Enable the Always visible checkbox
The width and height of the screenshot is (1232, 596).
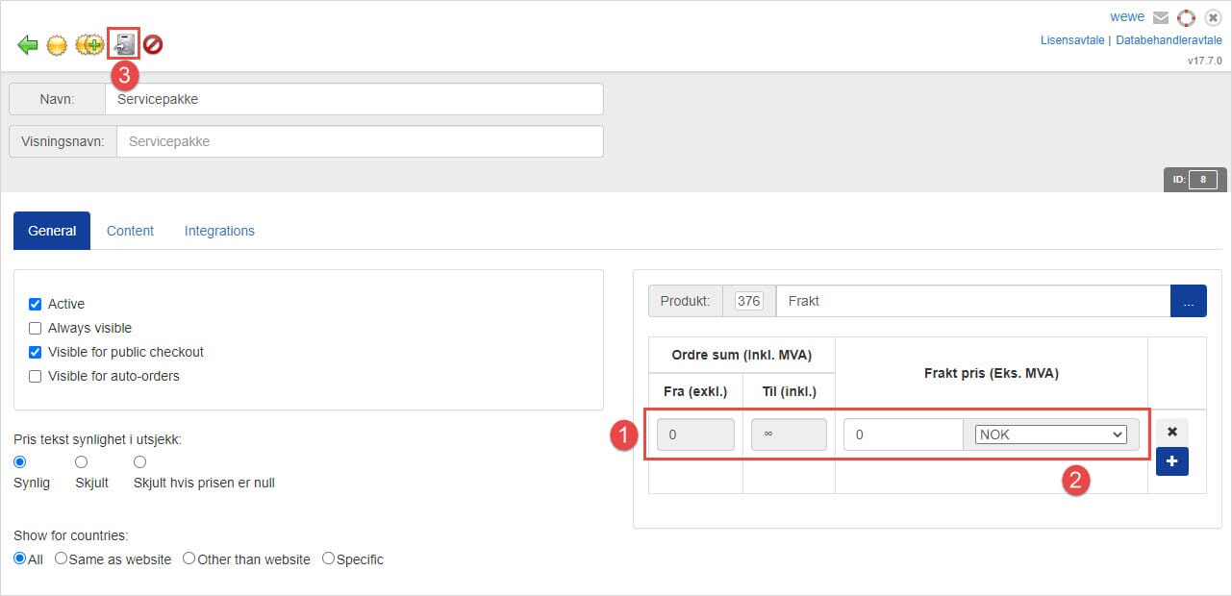[36, 328]
